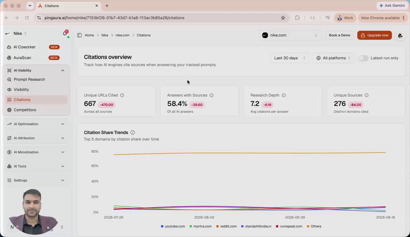Expand the Settings section
This screenshot has height=237, width=410.
[x=36, y=180]
